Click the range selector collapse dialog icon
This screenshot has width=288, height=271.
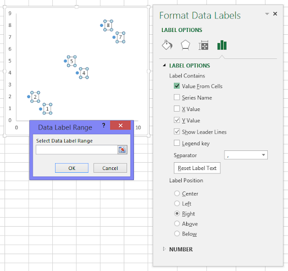[122, 150]
